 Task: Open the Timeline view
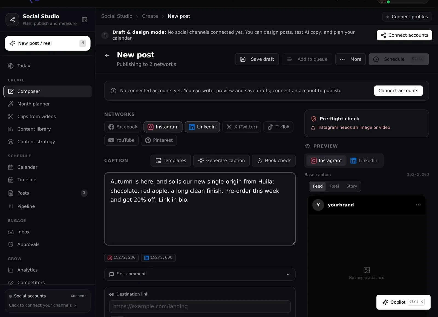[48, 180]
